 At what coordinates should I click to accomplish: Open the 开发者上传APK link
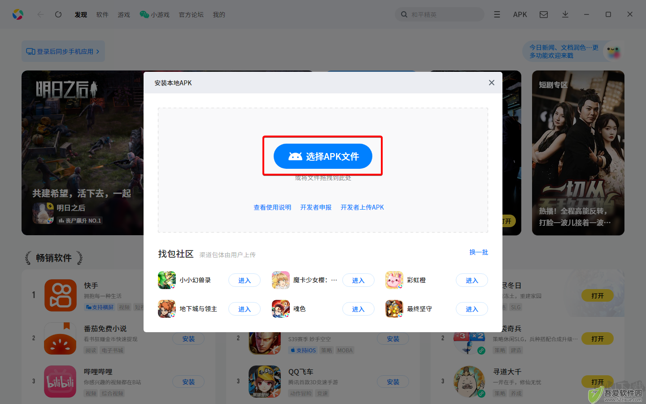(x=362, y=207)
